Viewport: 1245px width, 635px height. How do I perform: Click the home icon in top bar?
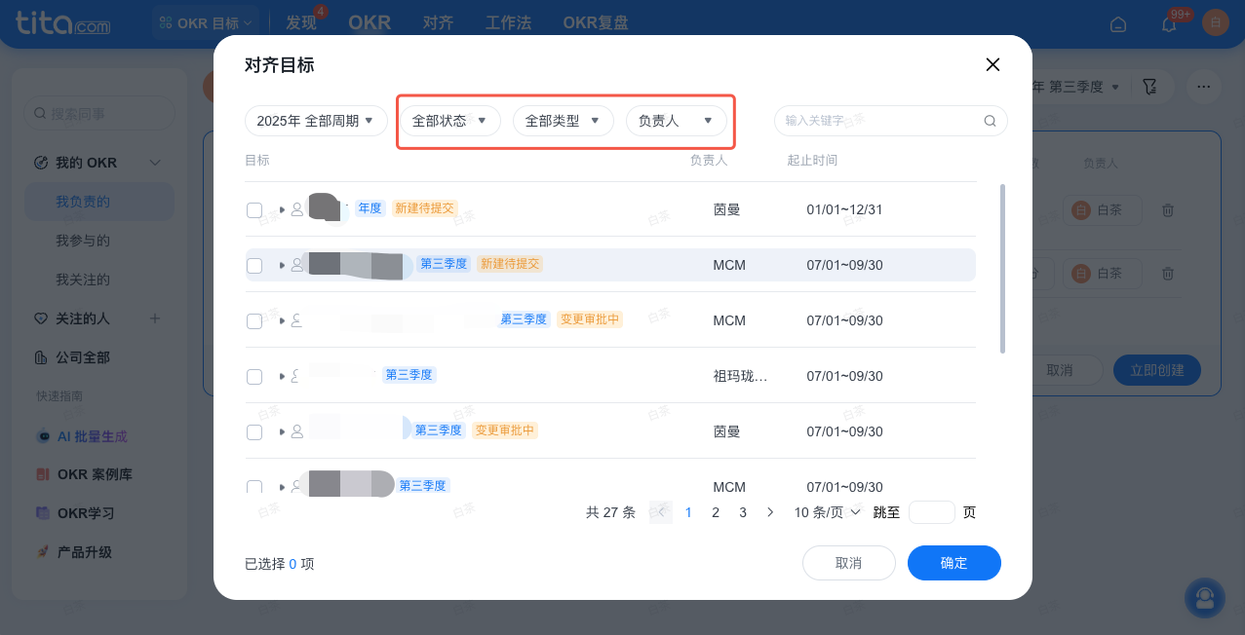click(x=1118, y=23)
